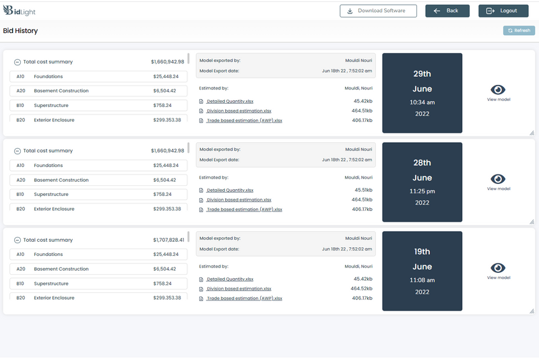Click file icon beside Detailed Quantity, 29th June bid

tap(201, 101)
